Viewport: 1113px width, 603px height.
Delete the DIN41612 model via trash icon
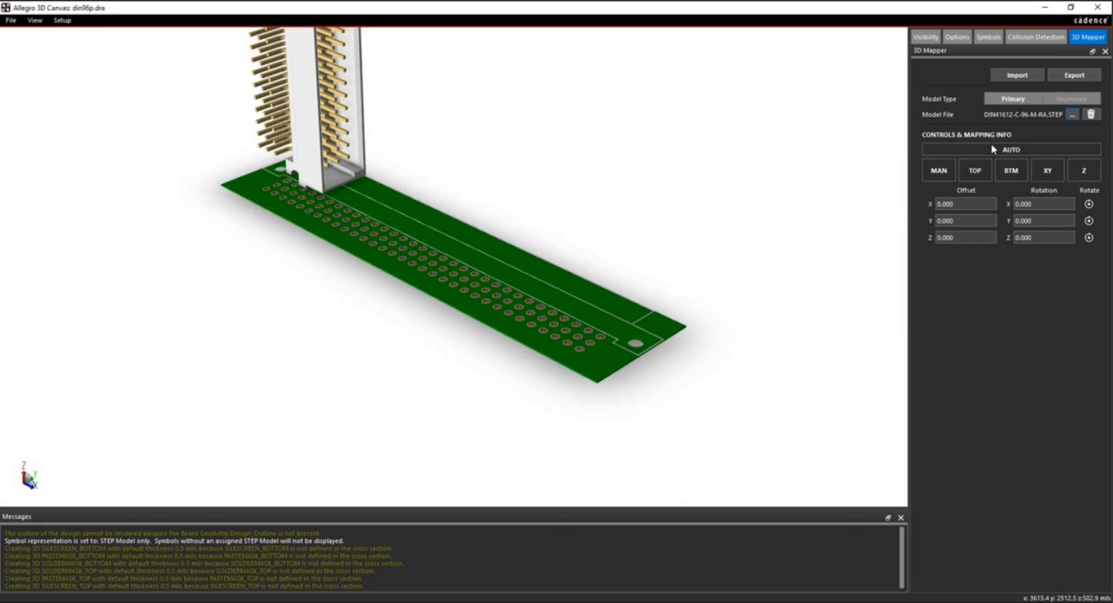[x=1091, y=114]
